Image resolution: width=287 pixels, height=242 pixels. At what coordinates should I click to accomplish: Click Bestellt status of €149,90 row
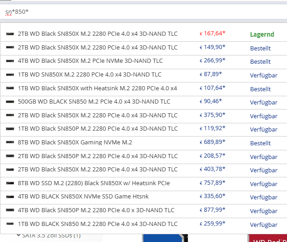click(x=260, y=48)
